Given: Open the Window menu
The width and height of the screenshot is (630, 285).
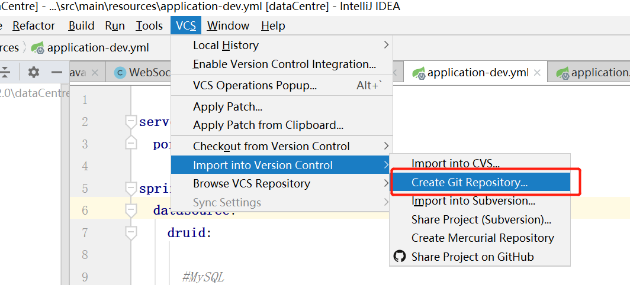Looking at the screenshot, I should 228,25.
